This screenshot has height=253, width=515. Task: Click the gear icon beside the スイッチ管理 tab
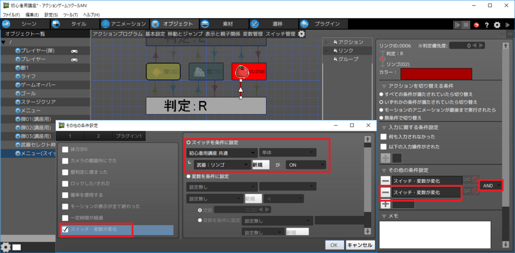coord(301,34)
